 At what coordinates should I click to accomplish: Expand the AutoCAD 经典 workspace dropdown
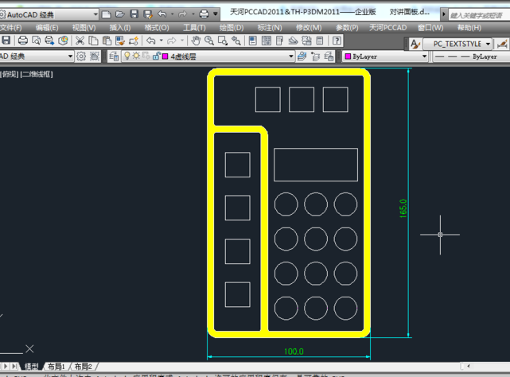click(95, 14)
